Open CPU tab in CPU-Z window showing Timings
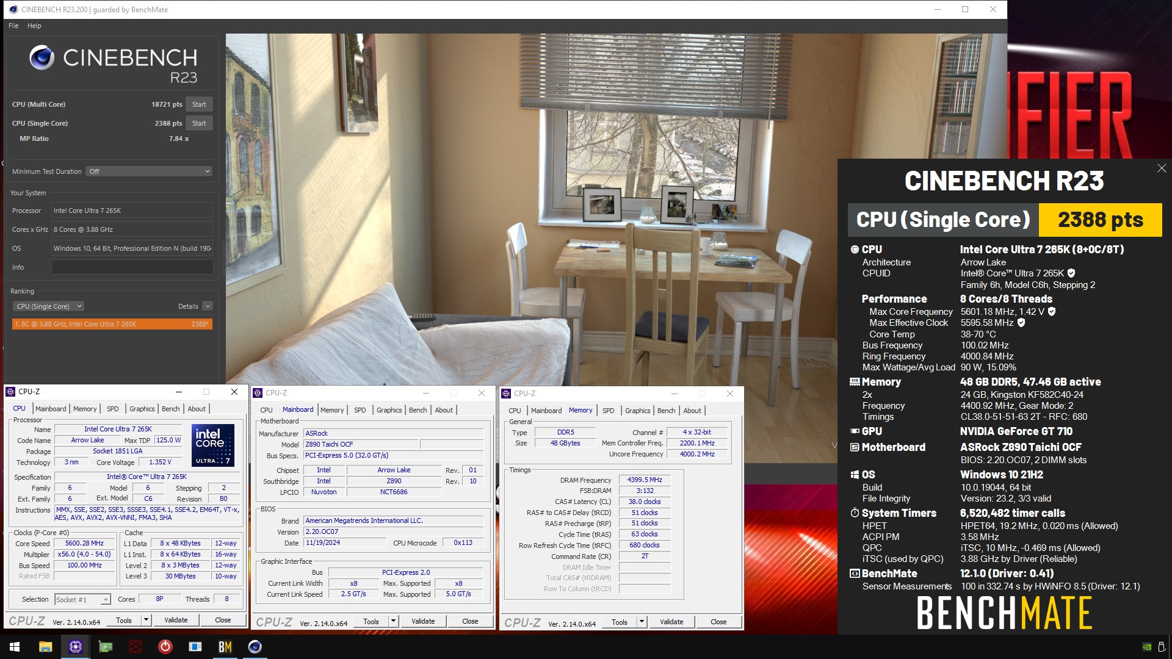The width and height of the screenshot is (1172, 659). click(x=515, y=411)
